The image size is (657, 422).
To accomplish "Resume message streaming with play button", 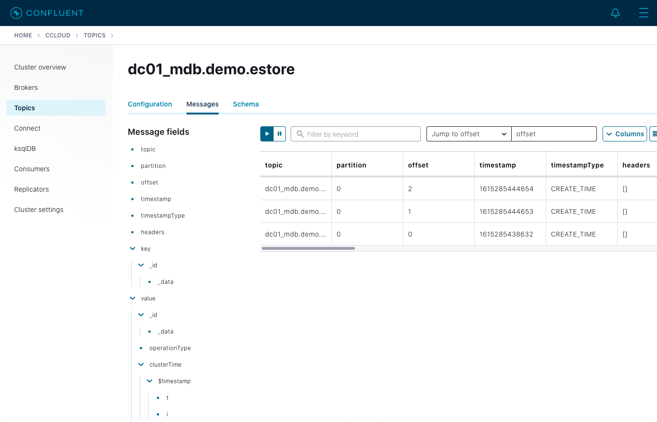I will (x=267, y=134).
